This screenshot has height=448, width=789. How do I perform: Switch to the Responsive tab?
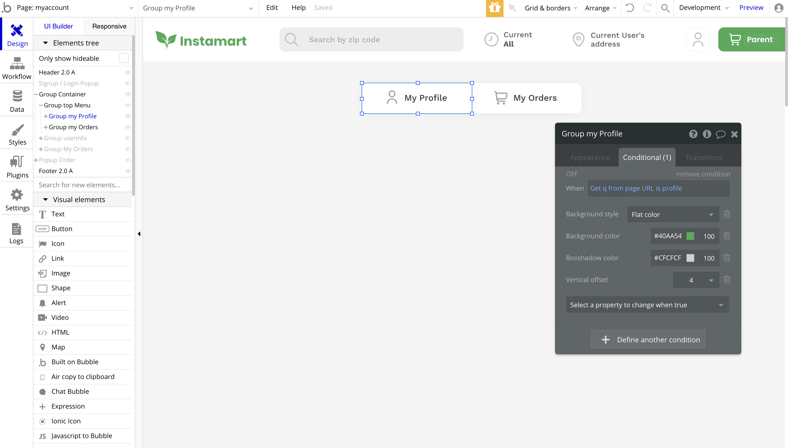[x=109, y=26]
